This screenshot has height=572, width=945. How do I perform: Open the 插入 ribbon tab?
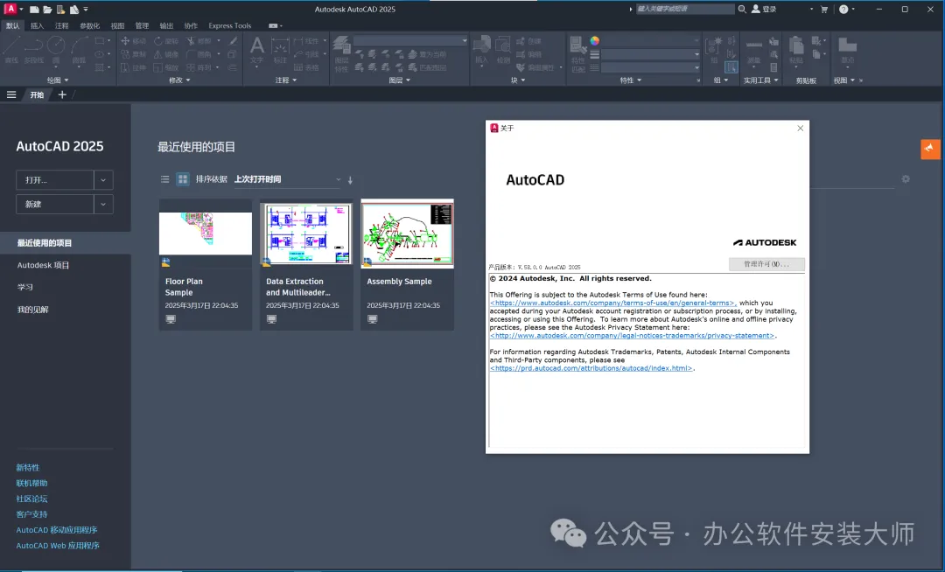tap(37, 26)
